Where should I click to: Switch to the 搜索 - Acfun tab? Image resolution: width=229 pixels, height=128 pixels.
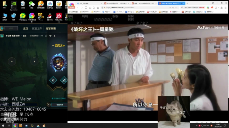coord(144,3)
